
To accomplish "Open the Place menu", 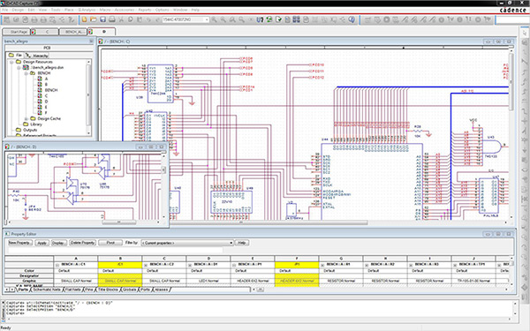I will pyautogui.click(x=69, y=10).
